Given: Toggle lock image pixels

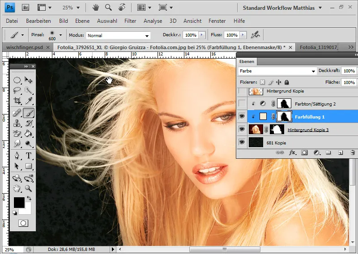Looking at the screenshot, I should pyautogui.click(x=271, y=82).
